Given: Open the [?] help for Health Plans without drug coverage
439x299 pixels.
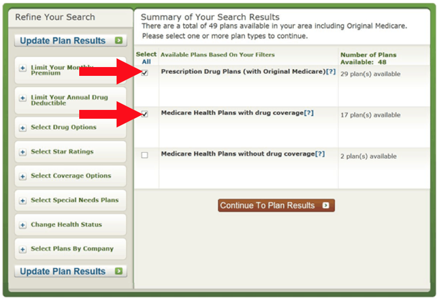Looking at the screenshot, I should pyautogui.click(x=320, y=154).
